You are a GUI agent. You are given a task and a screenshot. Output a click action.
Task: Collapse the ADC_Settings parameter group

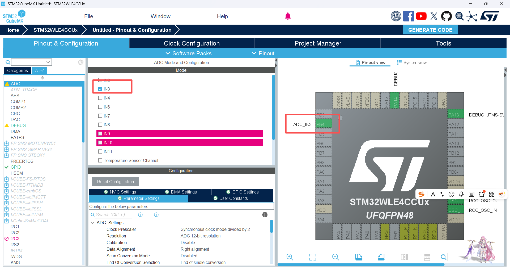pyautogui.click(x=93, y=223)
